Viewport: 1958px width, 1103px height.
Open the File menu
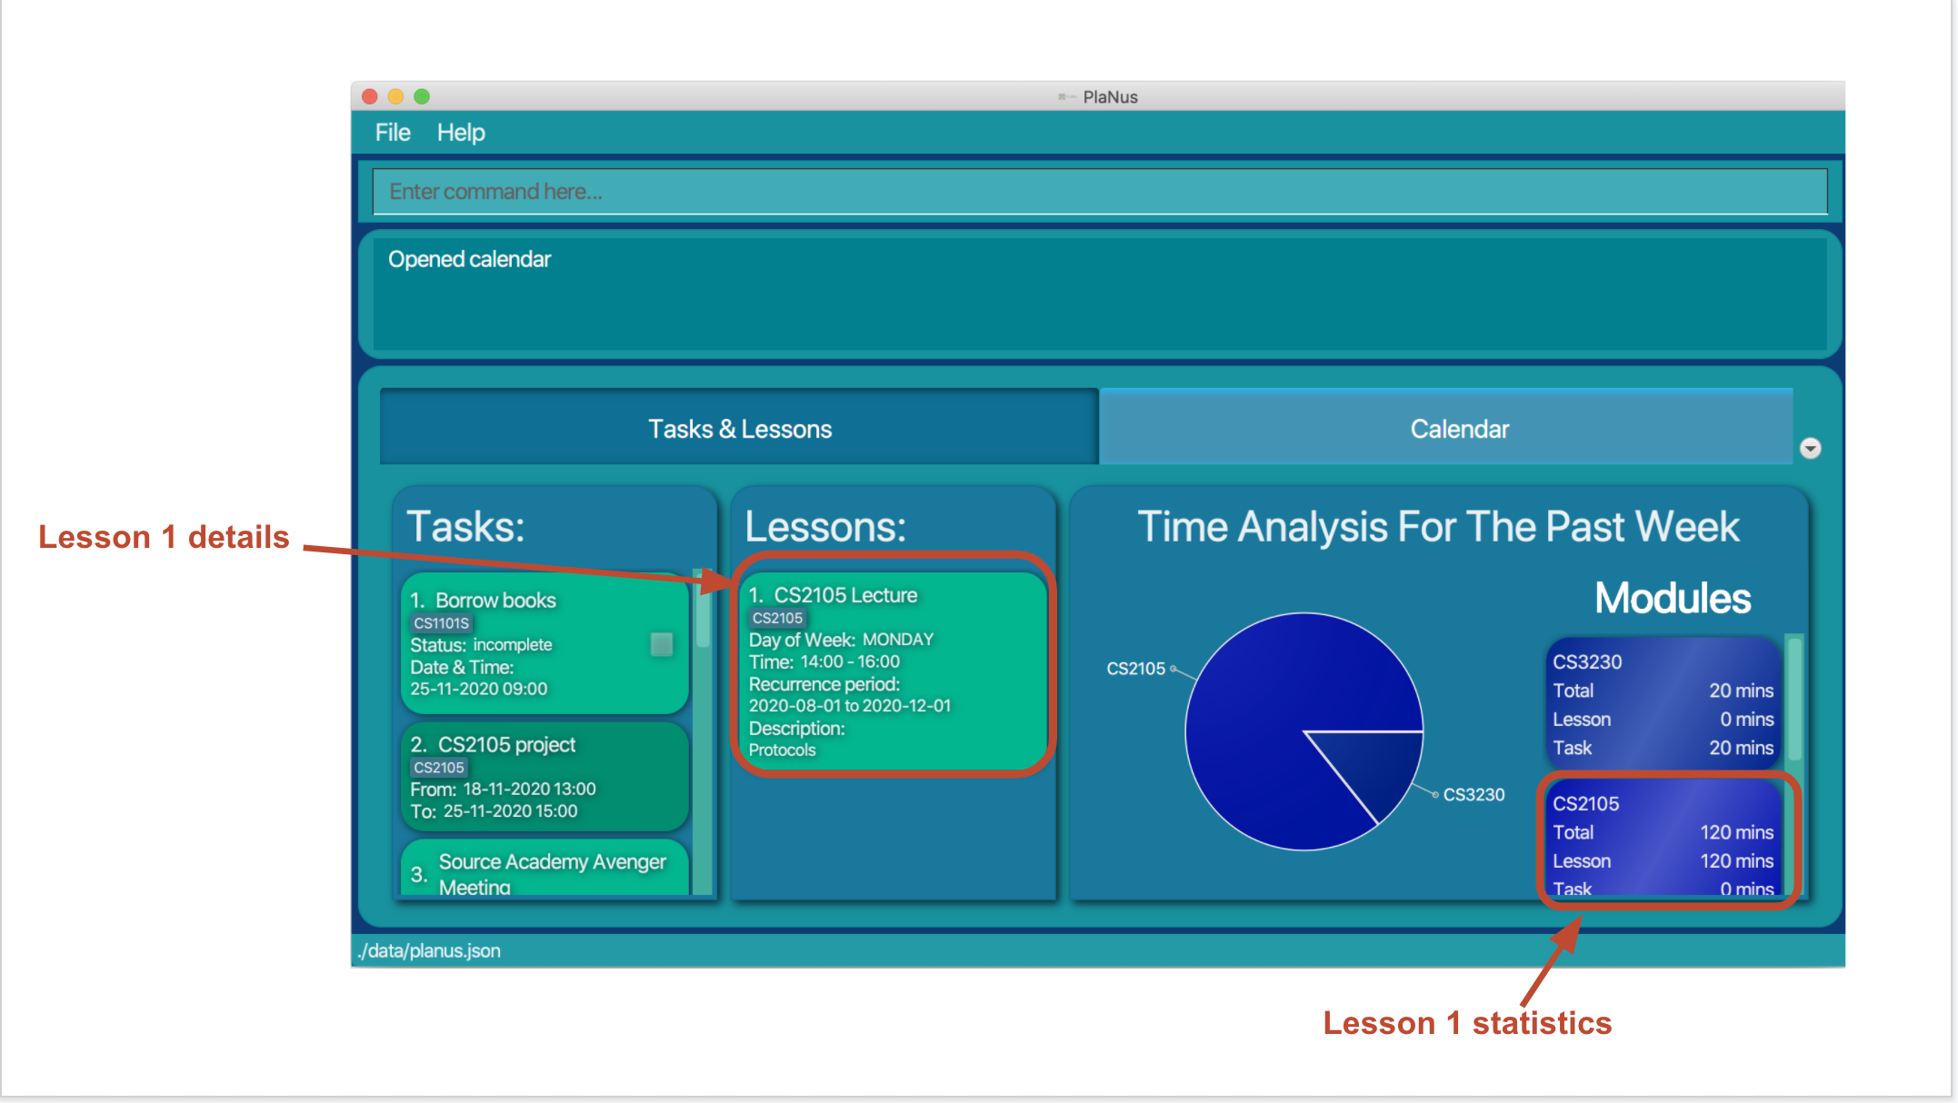click(393, 133)
